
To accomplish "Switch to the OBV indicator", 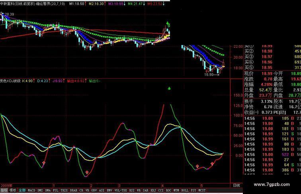I will coord(94,190).
